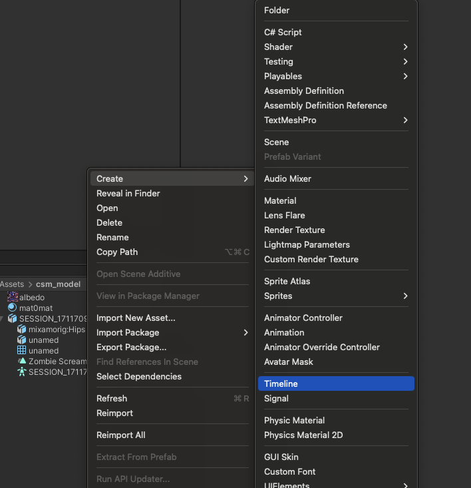Collapse the SESSION_1711709 model asset tree
The image size is (471, 488).
pyautogui.click(x=3, y=318)
